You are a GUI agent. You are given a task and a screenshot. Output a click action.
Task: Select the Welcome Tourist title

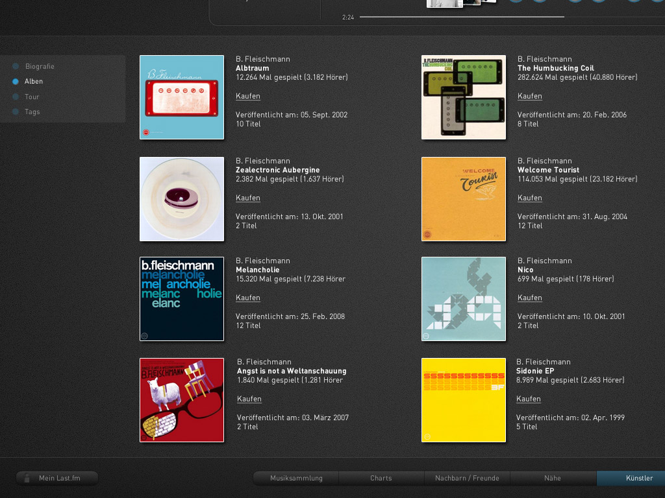point(548,170)
